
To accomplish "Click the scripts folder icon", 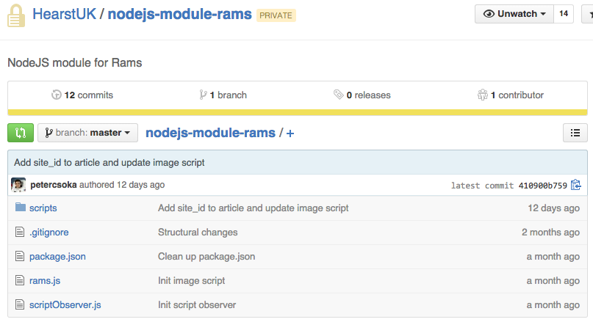I will (x=21, y=208).
